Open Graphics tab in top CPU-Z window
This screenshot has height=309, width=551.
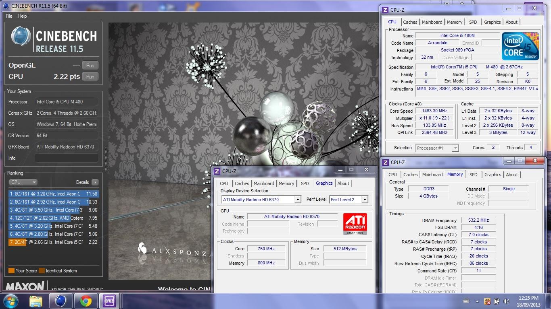click(493, 22)
